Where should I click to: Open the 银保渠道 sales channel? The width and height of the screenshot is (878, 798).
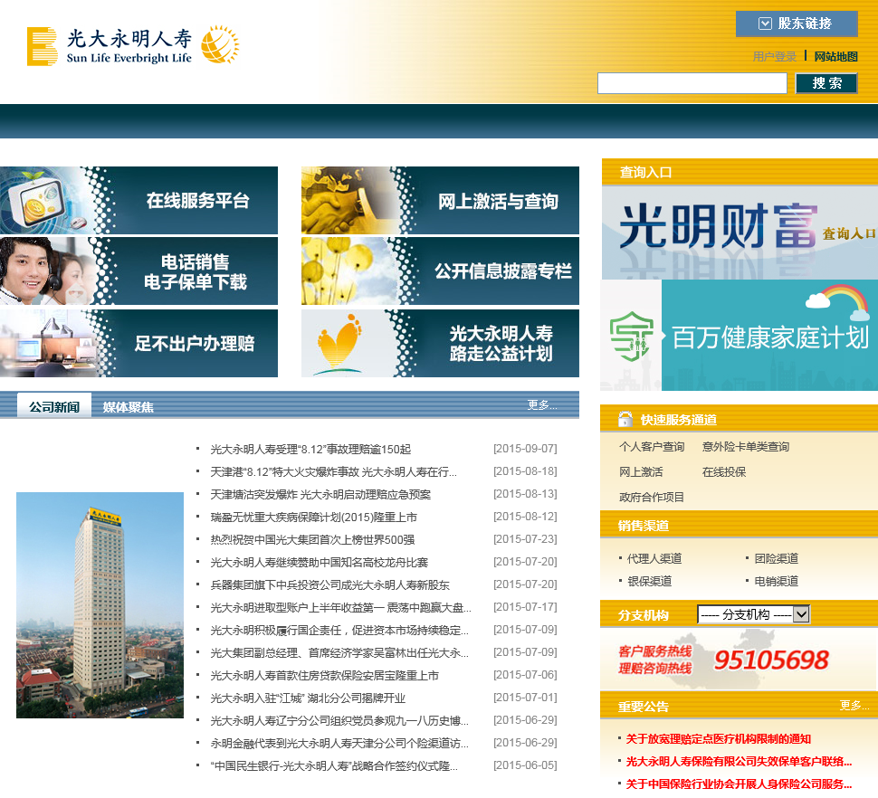(x=650, y=582)
